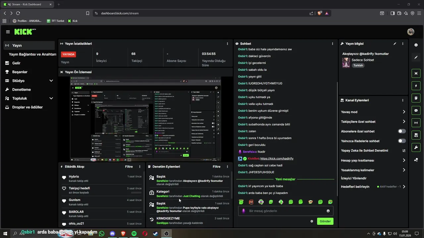424x238 pixels.
Task: Open Steam from the Windows taskbar
Action: [155, 233]
